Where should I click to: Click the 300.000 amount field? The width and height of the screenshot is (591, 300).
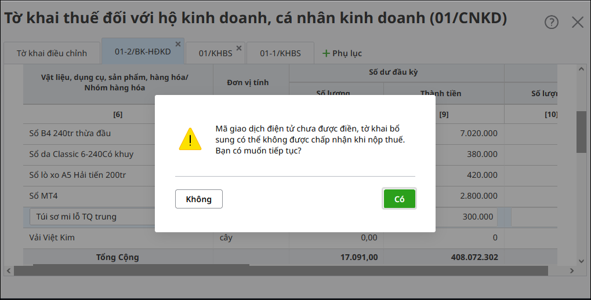click(x=469, y=217)
